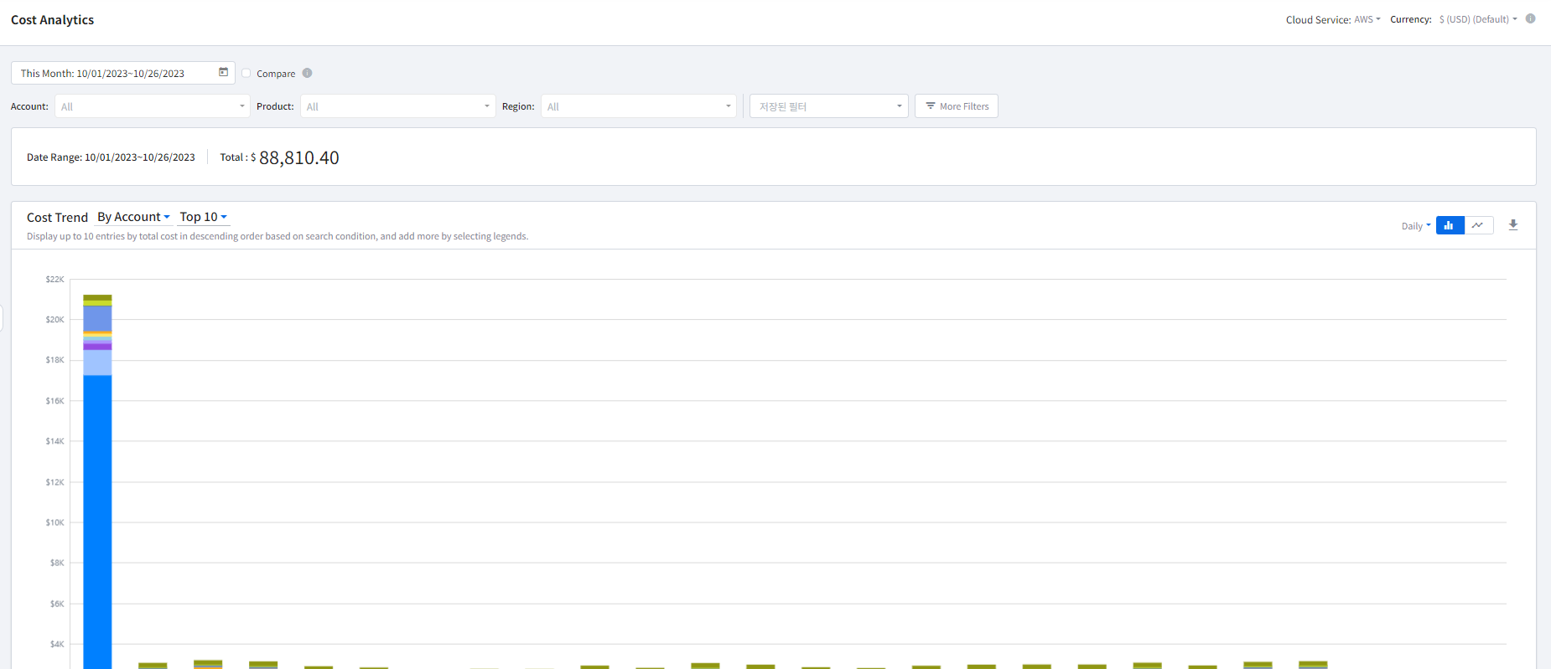The image size is (1551, 669).
Task: Click the light blue segment of first bar
Action: tap(97, 363)
